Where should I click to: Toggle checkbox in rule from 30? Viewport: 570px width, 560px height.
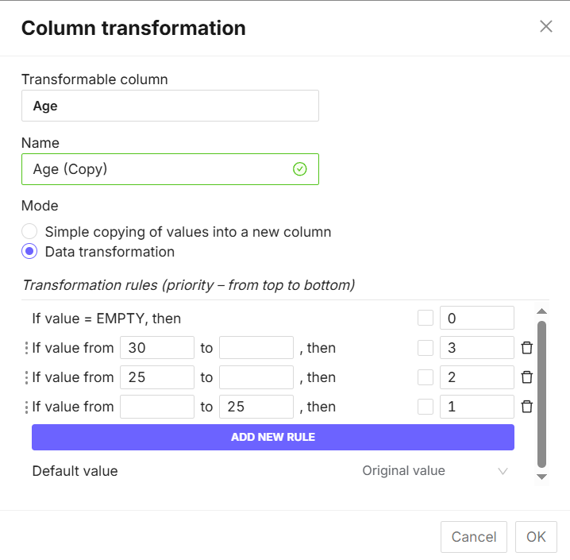point(426,348)
